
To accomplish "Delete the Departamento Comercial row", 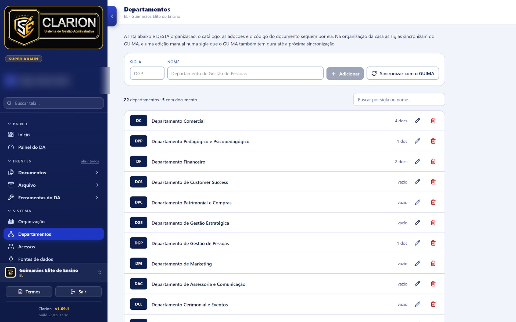I will click(433, 121).
